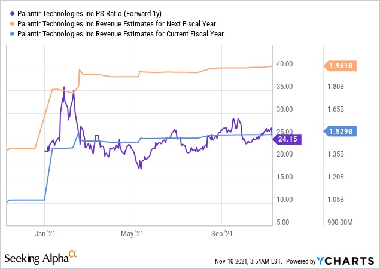Select the Revenue Estimates for Next Fiscal Year label
The width and height of the screenshot is (380, 269).
(117, 24)
